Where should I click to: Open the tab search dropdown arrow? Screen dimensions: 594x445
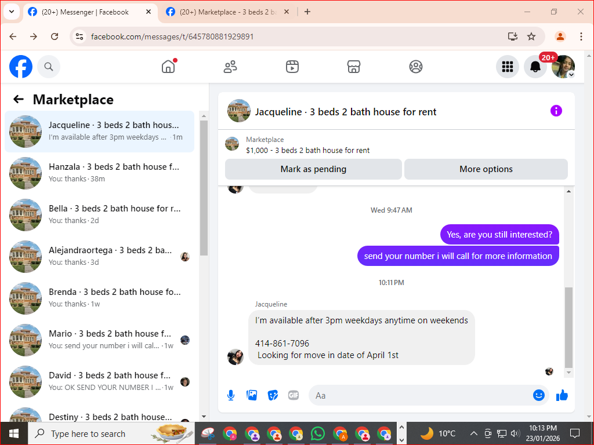(x=12, y=12)
